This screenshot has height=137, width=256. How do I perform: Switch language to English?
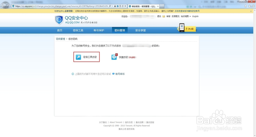tap(195, 16)
